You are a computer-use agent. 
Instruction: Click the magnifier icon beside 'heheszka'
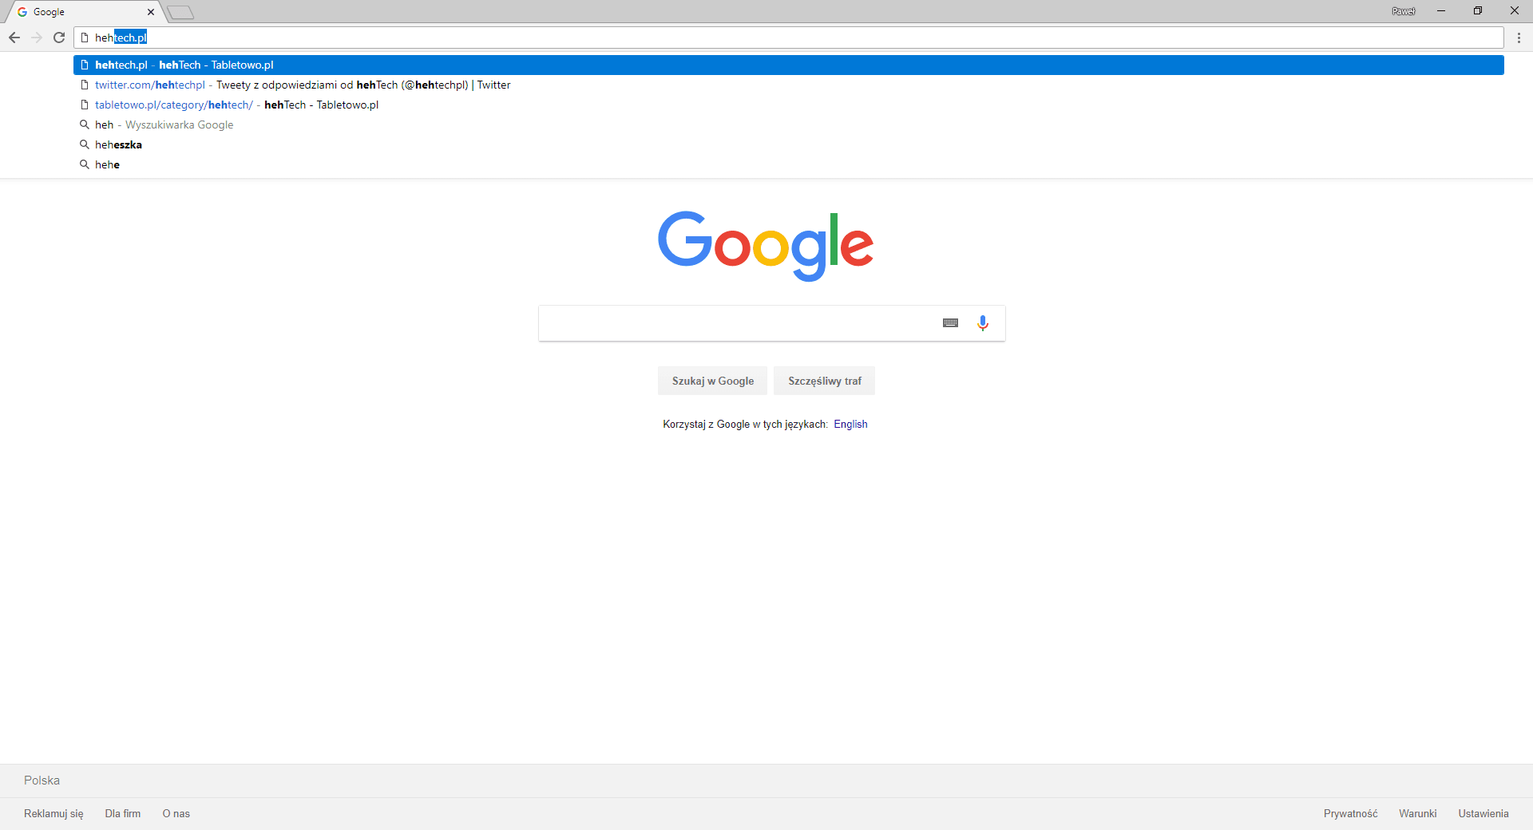click(84, 144)
